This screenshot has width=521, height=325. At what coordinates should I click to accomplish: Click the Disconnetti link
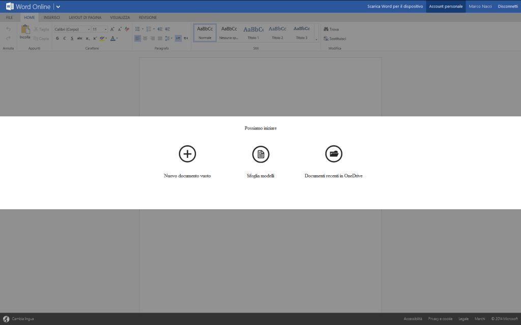[x=508, y=7]
